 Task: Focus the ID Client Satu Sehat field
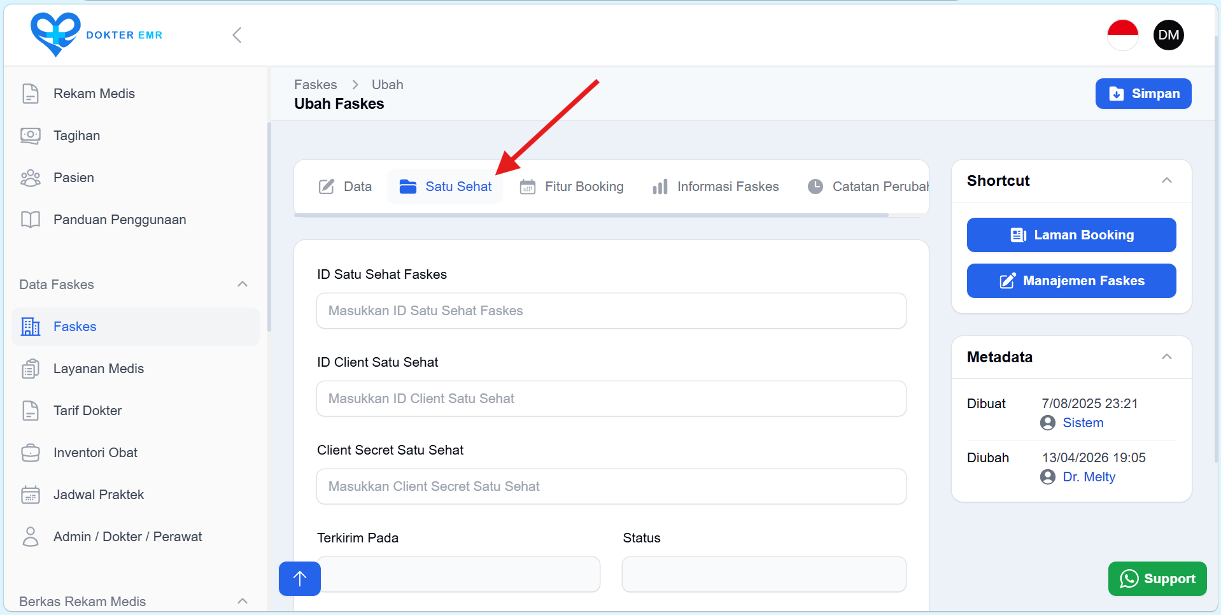click(611, 399)
